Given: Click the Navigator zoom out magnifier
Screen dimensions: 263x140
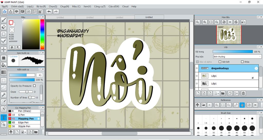Looking at the screenshot, I should [x=217, y=22].
